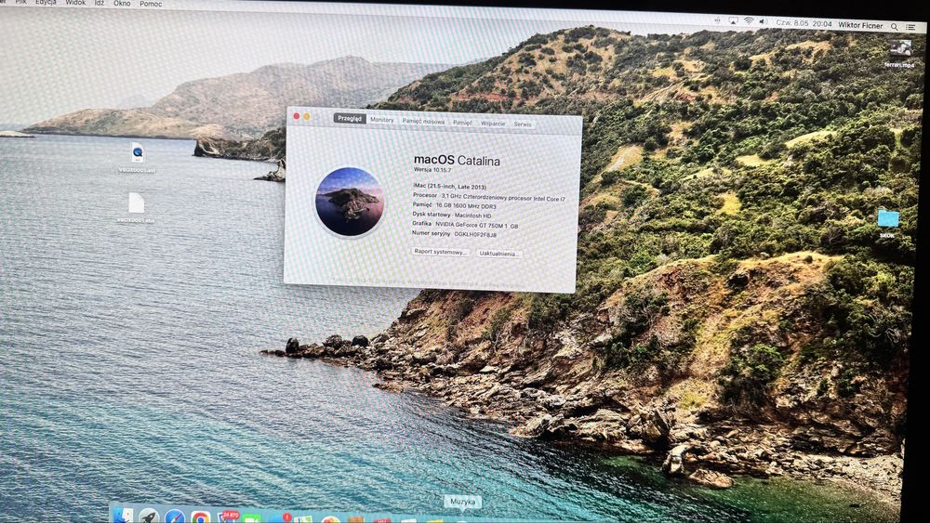Switch to the Monitory tab

coord(381,120)
